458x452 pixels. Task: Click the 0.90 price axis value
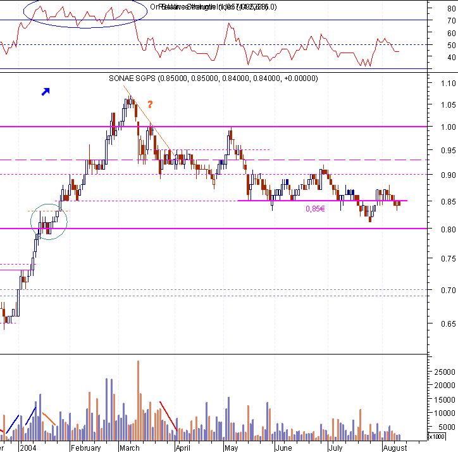point(449,175)
